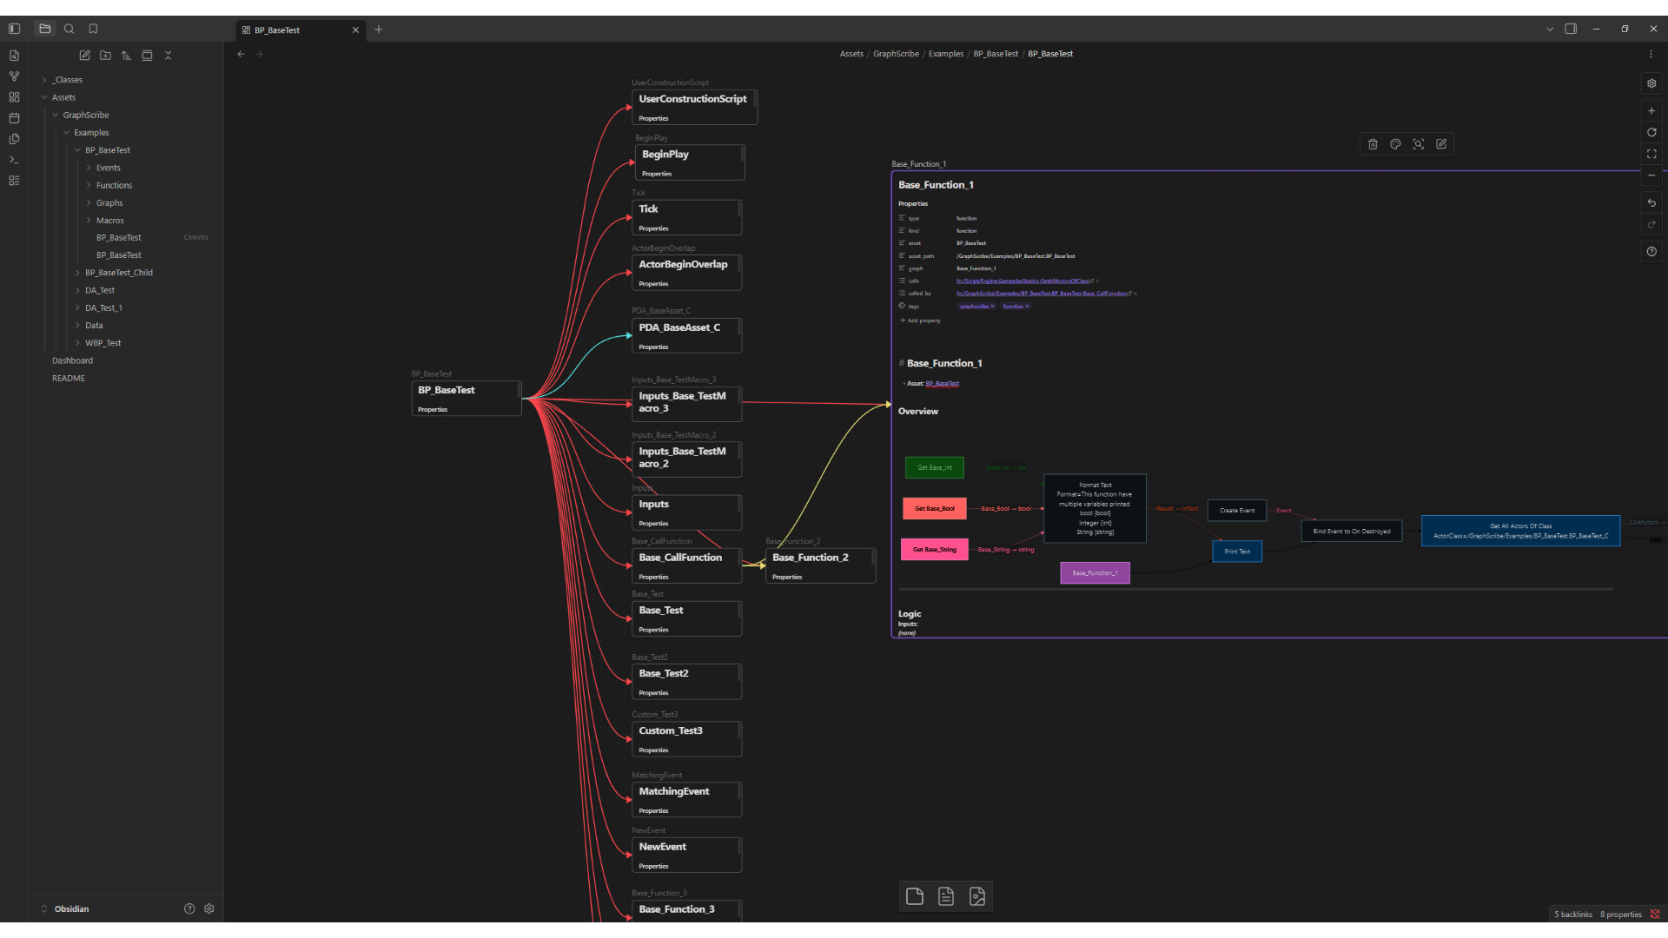Add note from vault to canvas
The width and height of the screenshot is (1668, 938).
point(946,896)
